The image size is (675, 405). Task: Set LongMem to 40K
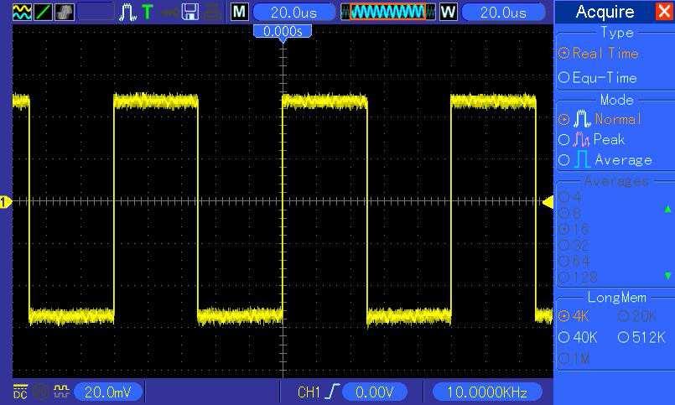[578, 337]
